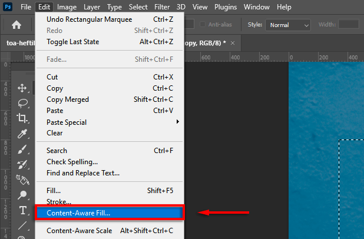This screenshot has height=239, width=364.
Task: Choose Search in Edit menu
Action: point(110,151)
